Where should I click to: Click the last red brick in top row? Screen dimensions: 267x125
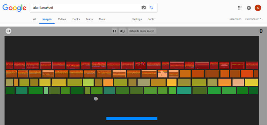coord(252,65)
